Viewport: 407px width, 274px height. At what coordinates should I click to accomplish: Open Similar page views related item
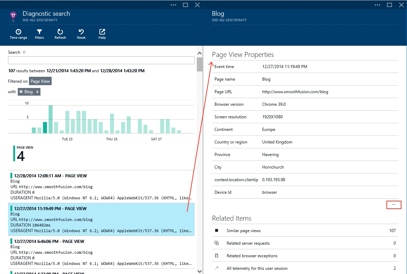point(305,230)
